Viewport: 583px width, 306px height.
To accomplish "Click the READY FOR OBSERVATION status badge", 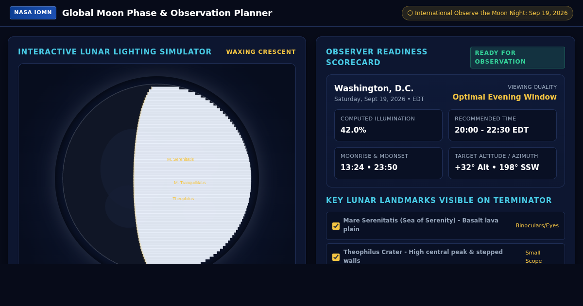I will [x=517, y=57].
